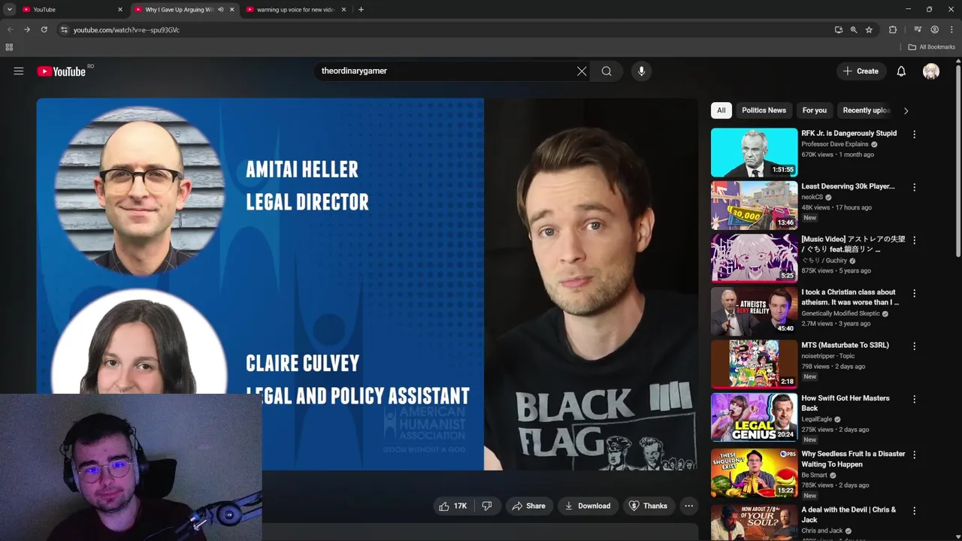Open the account avatar menu
962x541 pixels.
click(931, 71)
